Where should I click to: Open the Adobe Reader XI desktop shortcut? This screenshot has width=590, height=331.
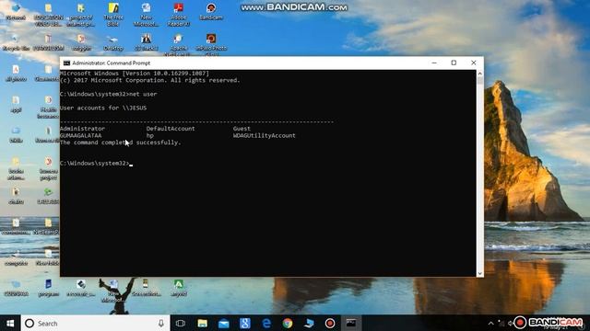[x=178, y=15]
